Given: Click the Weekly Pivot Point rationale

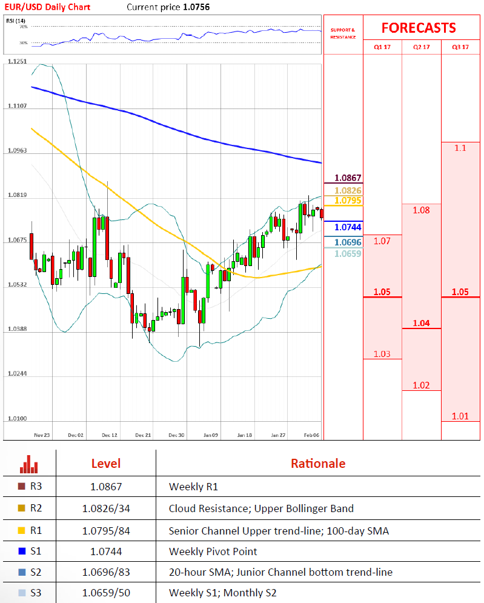Looking at the screenshot, I should coord(213,552).
